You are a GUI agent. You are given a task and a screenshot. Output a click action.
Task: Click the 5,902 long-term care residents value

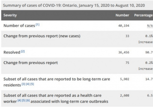coord(125,79)
